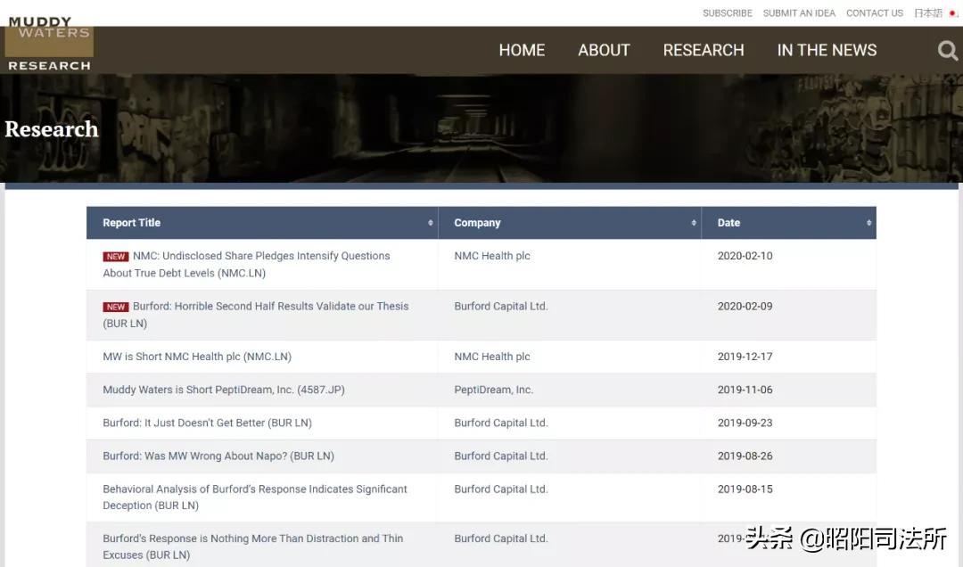Click the SUBSCRIBE link at top
Viewport: 963px width, 567px height.
click(728, 12)
